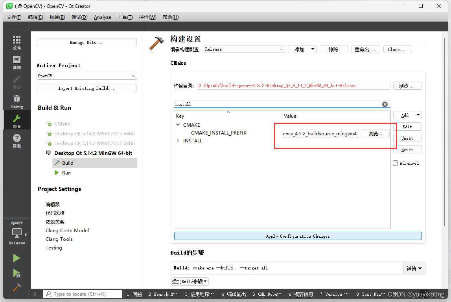Open Clang Tools settings
Screen dimensions: 451x302
[x=59, y=239]
